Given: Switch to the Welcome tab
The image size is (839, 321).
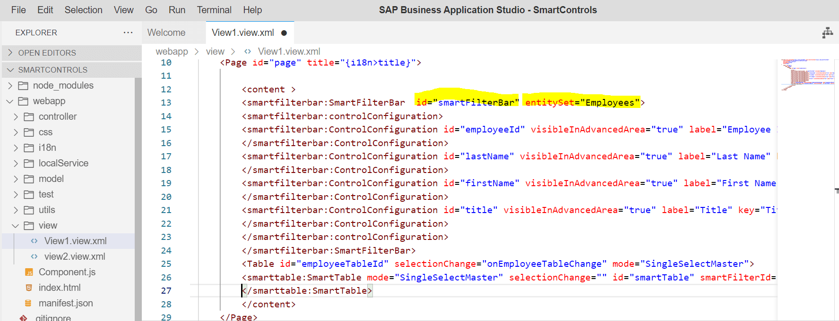Looking at the screenshot, I should click(166, 33).
